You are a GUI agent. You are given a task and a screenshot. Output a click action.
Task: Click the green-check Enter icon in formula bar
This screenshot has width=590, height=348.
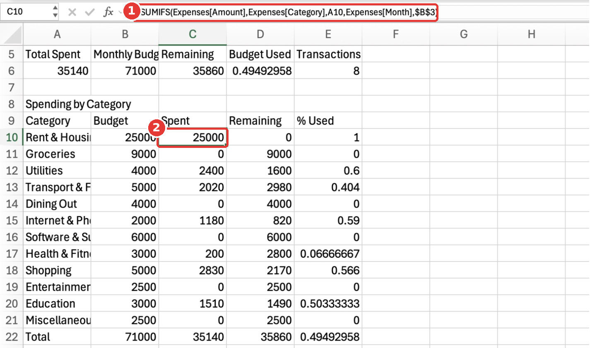[90, 12]
